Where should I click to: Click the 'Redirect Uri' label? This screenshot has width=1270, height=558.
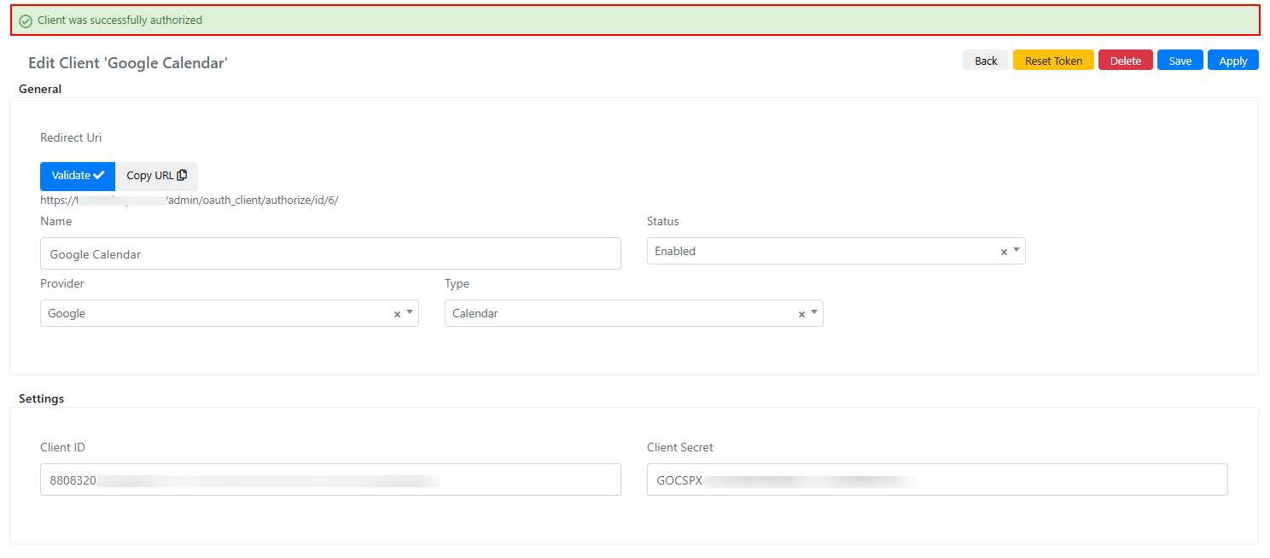coord(71,137)
